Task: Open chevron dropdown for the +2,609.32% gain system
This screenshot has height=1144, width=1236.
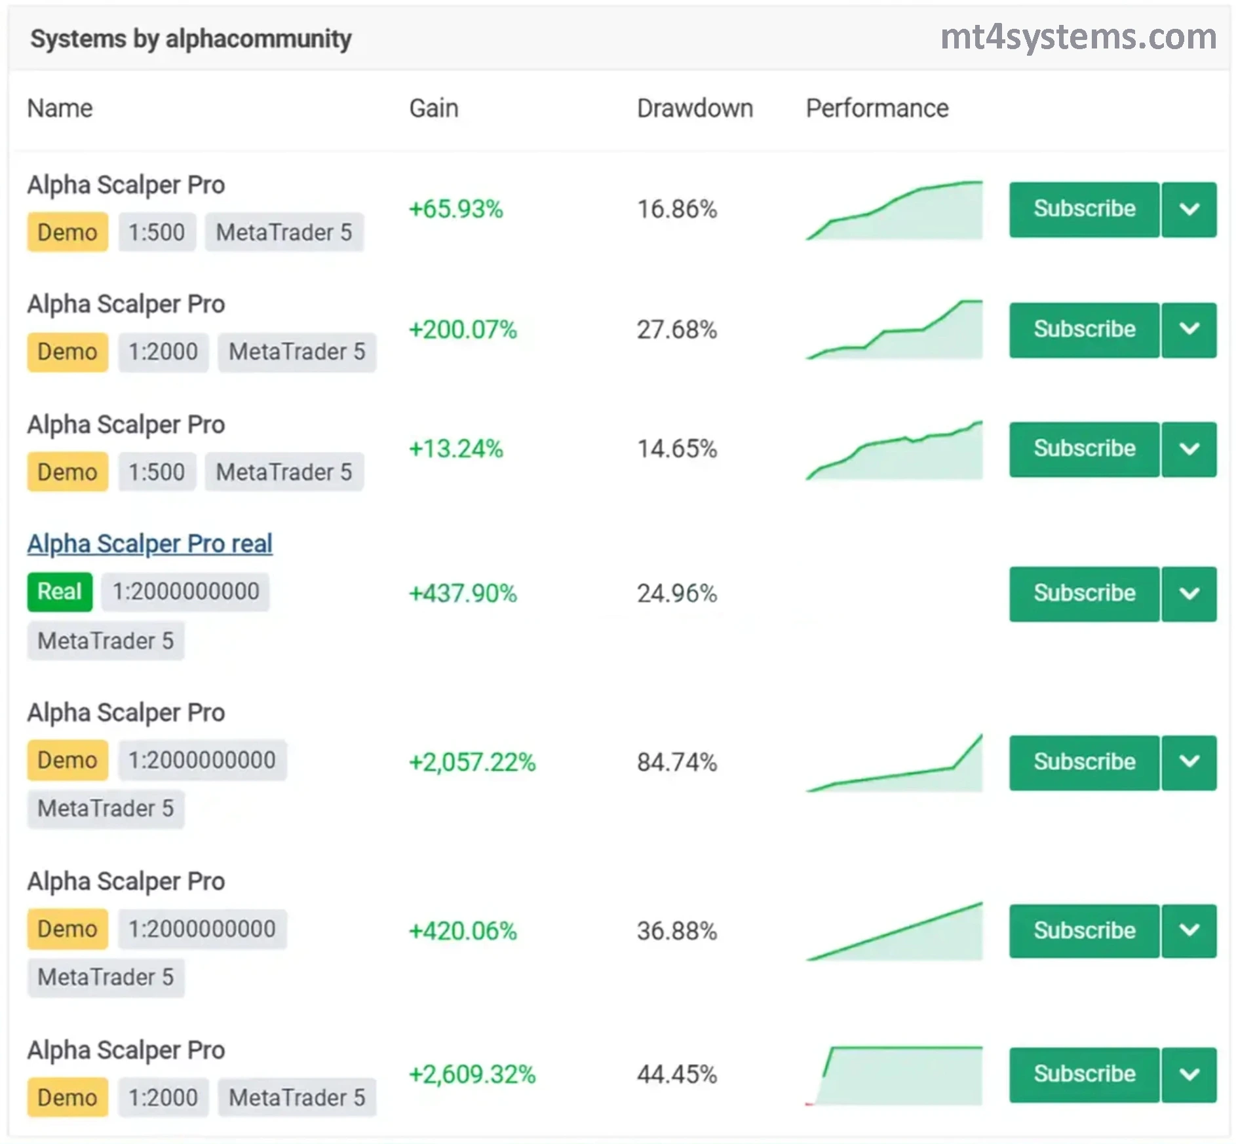Action: click(x=1189, y=1075)
